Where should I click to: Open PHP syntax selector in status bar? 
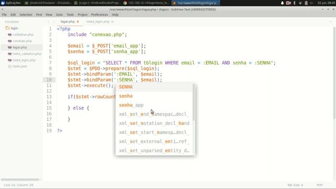[x=320, y=185]
